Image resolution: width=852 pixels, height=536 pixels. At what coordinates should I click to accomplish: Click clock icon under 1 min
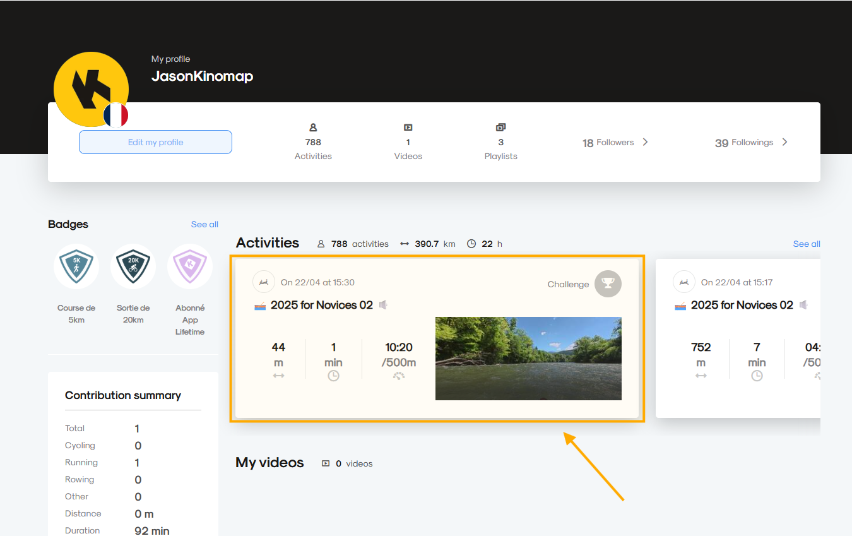333,376
